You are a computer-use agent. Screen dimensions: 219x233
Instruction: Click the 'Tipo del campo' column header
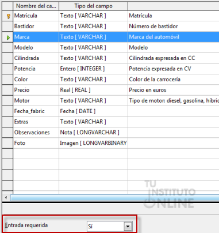(93, 6)
